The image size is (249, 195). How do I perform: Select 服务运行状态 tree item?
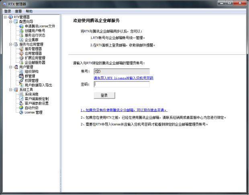35,35
